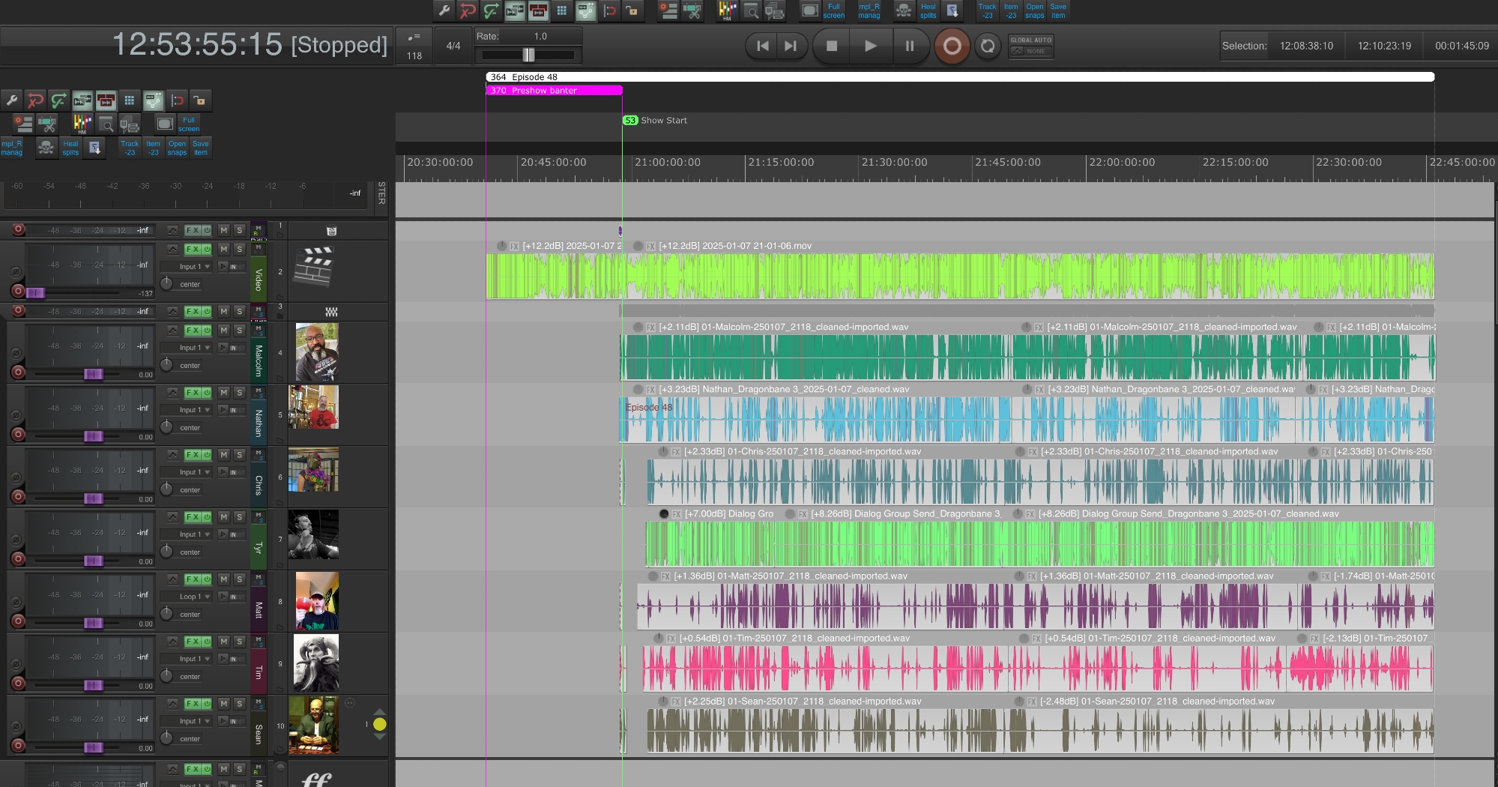Image resolution: width=1498 pixels, height=787 pixels.
Task: Open the Global Auto mode selector
Action: [1030, 46]
